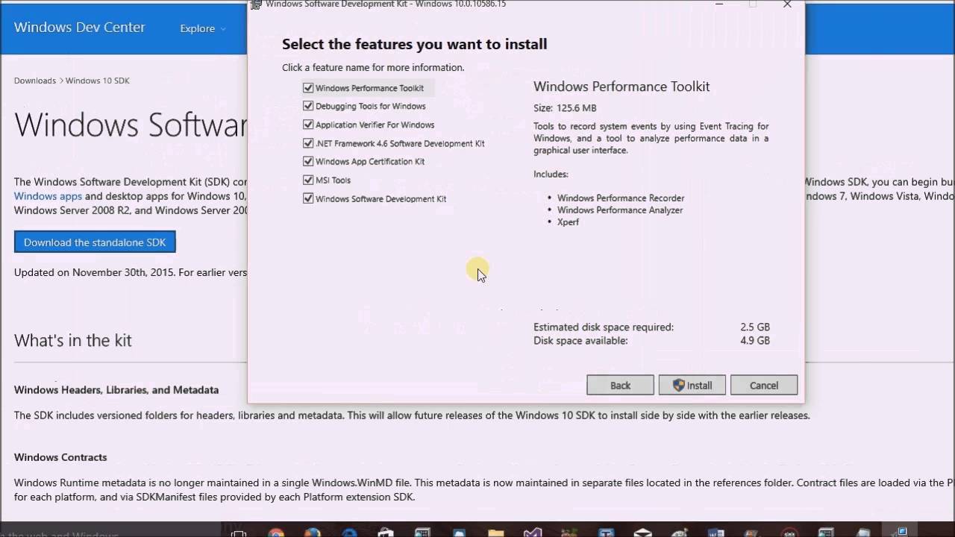Click the Install button
The height and width of the screenshot is (537, 955).
(692, 385)
